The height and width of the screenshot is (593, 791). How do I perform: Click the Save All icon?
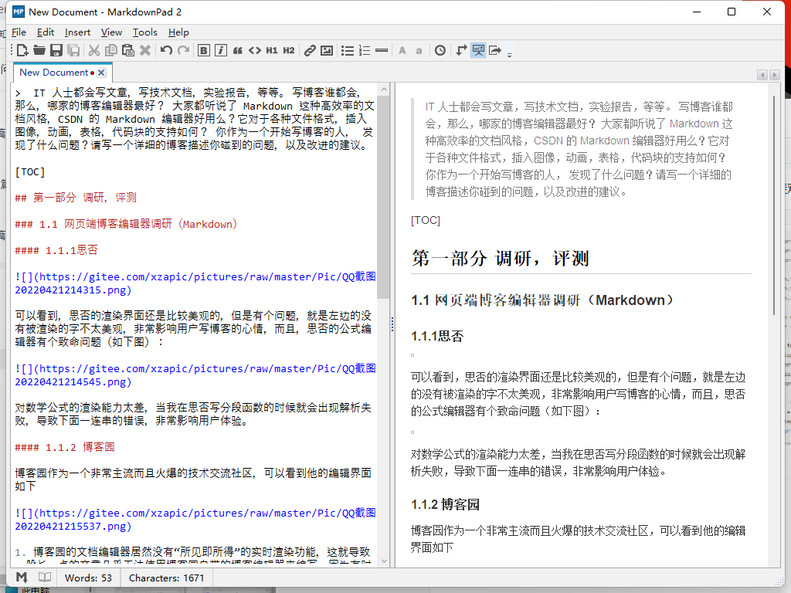click(73, 50)
